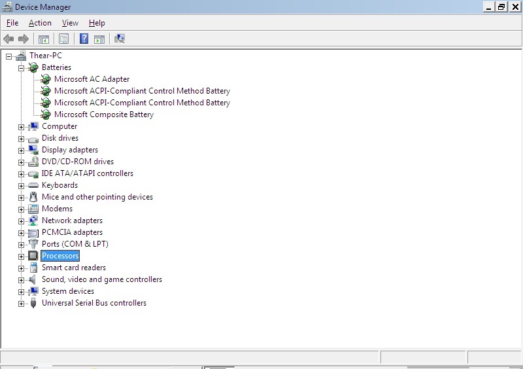Click the Back arrow toolbar button
The height and width of the screenshot is (369, 523).
pyautogui.click(x=8, y=39)
